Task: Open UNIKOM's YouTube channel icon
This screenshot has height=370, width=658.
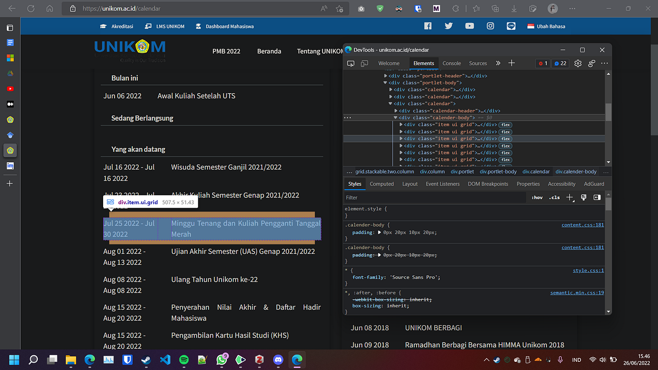Action: click(x=469, y=26)
